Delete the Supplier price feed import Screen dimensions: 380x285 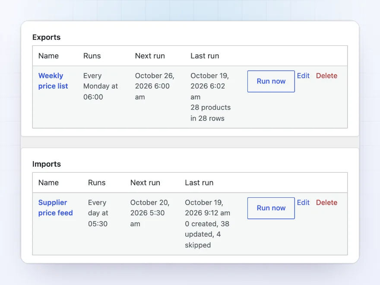[326, 203]
